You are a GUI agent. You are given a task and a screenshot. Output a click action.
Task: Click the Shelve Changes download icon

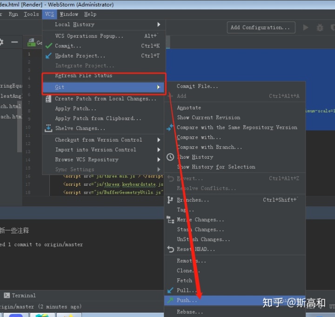point(48,128)
